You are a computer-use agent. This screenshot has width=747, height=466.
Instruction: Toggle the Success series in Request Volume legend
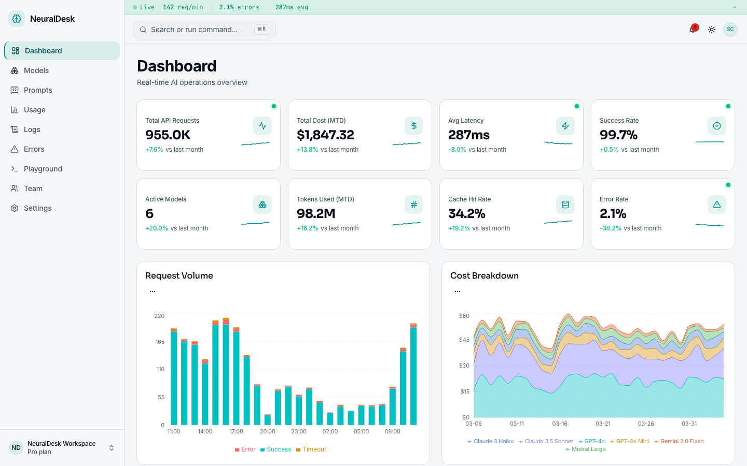coord(275,449)
